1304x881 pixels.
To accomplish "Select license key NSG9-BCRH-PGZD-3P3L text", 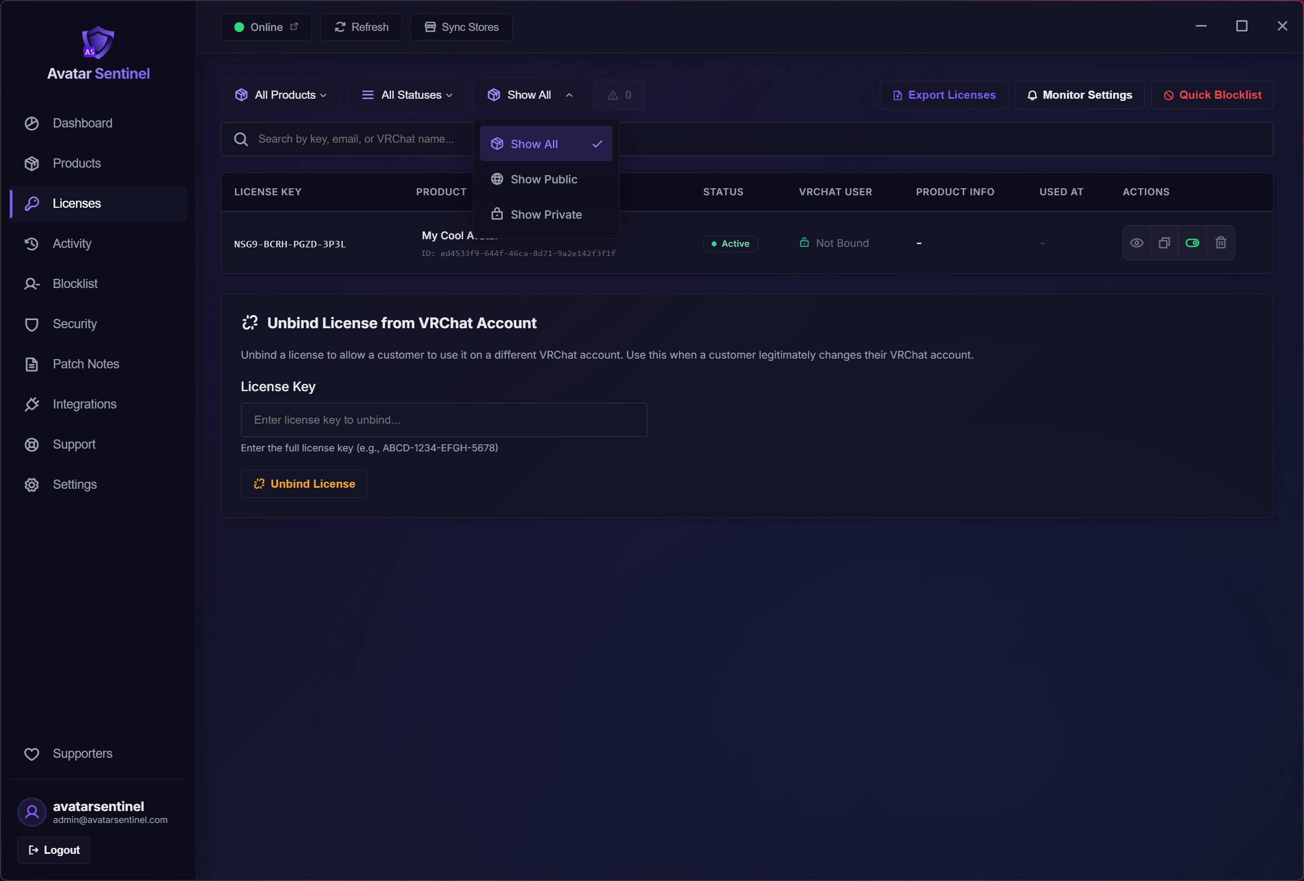I will [290, 244].
